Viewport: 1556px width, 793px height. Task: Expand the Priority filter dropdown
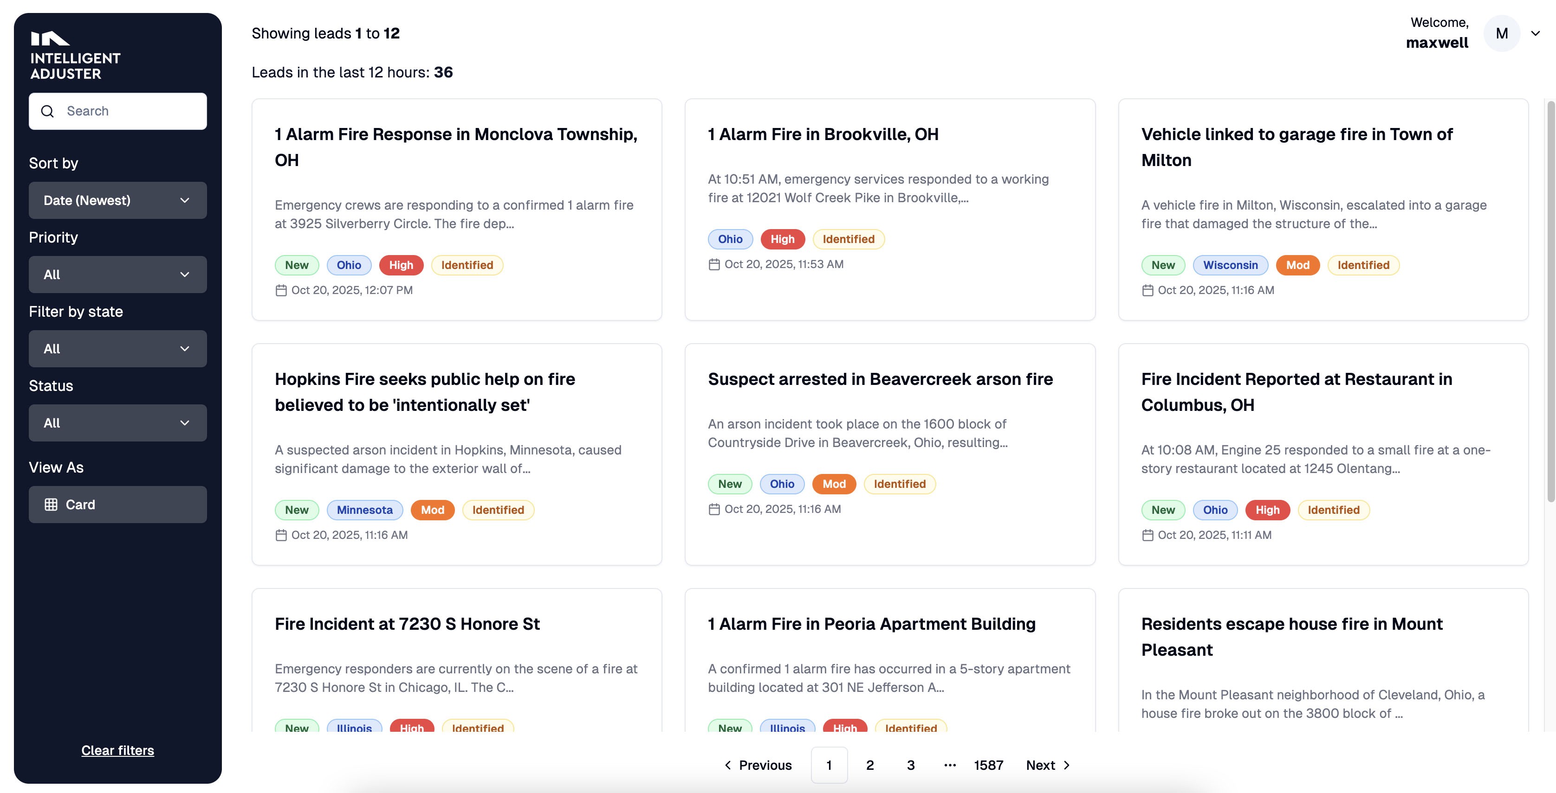click(x=118, y=275)
